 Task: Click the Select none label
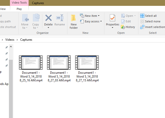(153, 21)
